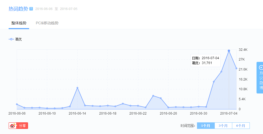The height and width of the screenshot is (134, 263).
Task: Choose the 6个月 time range option
Action: [x=241, y=126]
